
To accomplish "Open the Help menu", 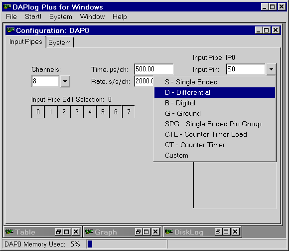I will point(120,17).
